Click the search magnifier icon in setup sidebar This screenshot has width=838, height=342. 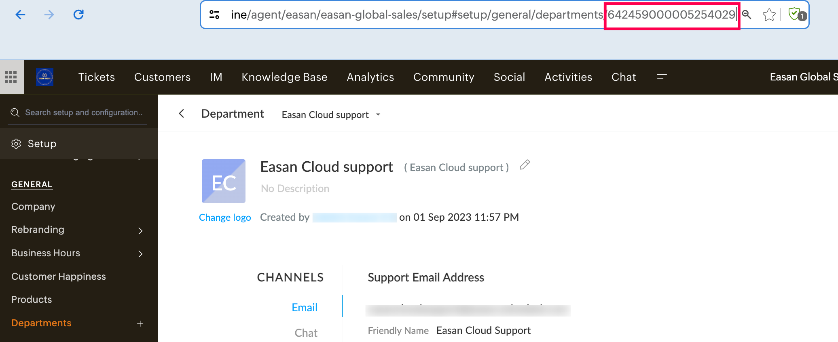point(15,112)
